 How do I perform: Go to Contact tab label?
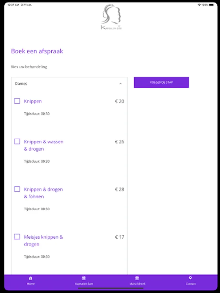[x=190, y=284]
